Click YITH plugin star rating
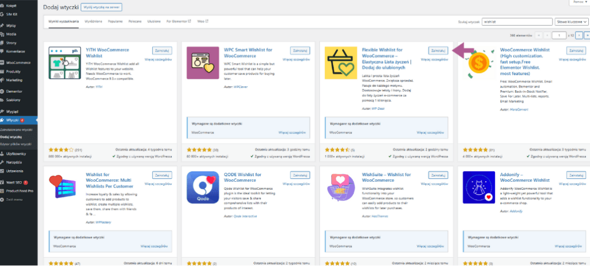Image resolution: width=590 pixels, height=268 pixels. [x=61, y=150]
